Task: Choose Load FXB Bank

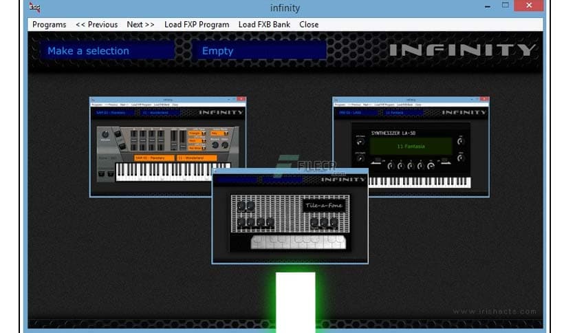Action: pyautogui.click(x=264, y=25)
